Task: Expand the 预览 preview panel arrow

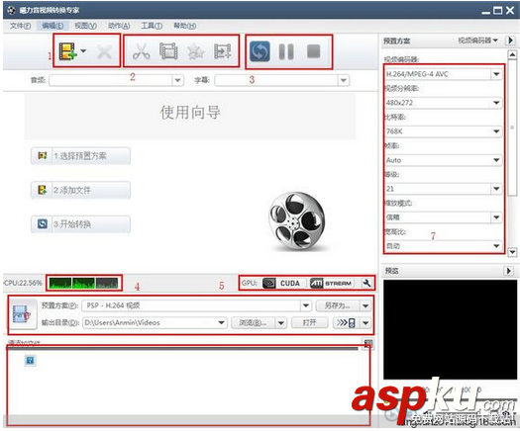Action: click(x=509, y=271)
